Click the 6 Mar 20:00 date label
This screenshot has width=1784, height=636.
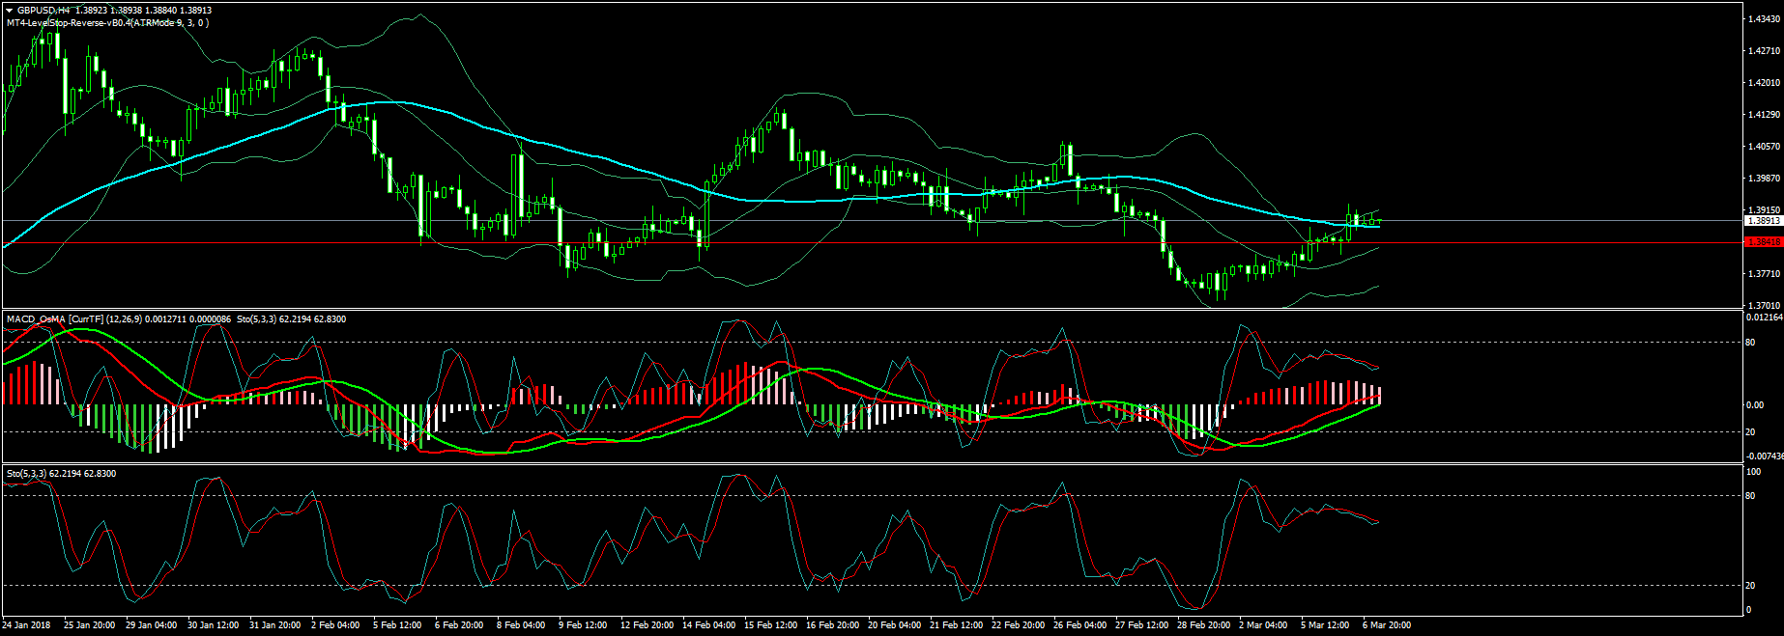tap(1387, 625)
